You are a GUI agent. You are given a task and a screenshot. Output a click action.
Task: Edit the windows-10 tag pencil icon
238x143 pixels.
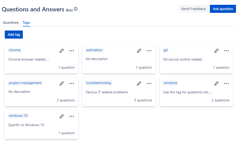click(x=62, y=116)
